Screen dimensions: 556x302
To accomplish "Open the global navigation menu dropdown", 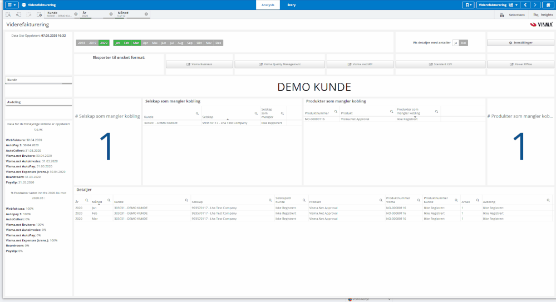I will coord(11,4).
